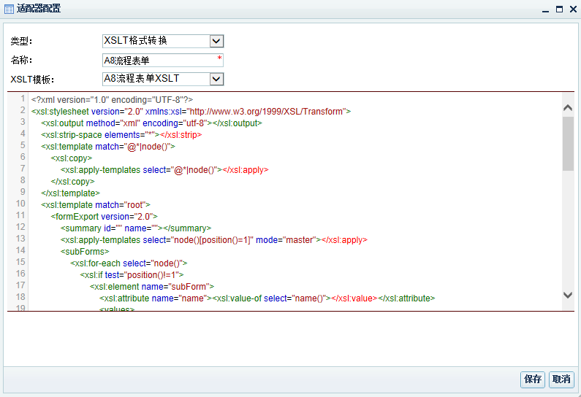Place cursor on the xml version declaration line
This screenshot has height=397, width=581.
112,99
